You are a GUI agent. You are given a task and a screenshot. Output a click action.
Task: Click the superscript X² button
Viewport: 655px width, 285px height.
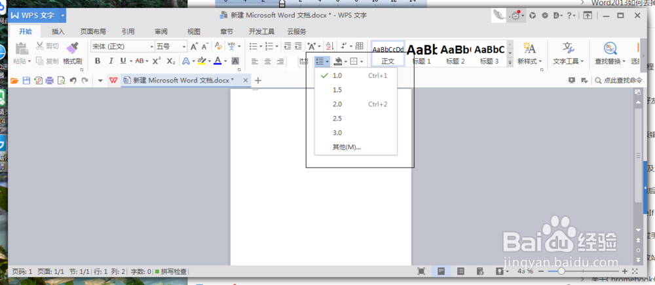pyautogui.click(x=157, y=61)
